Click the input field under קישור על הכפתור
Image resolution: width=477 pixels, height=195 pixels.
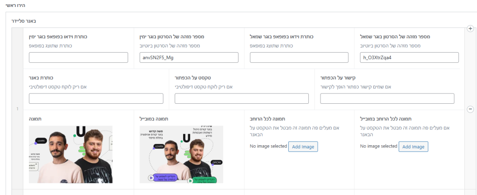[387, 99]
